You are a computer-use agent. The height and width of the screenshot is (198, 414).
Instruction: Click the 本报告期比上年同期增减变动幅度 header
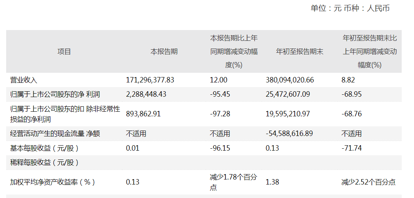coord(234,52)
